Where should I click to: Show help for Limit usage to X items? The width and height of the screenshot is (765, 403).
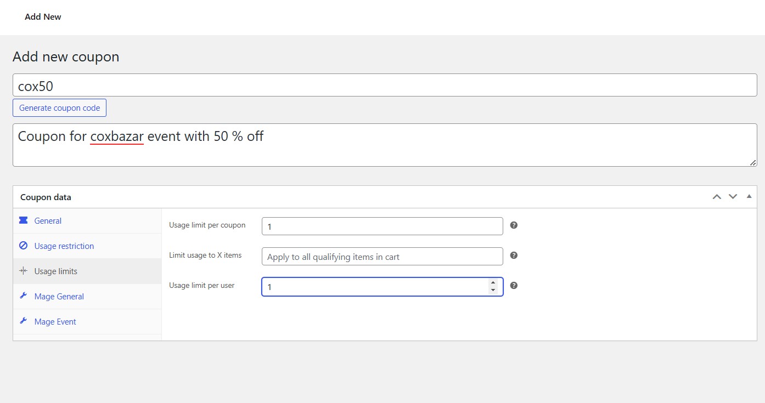tap(514, 256)
